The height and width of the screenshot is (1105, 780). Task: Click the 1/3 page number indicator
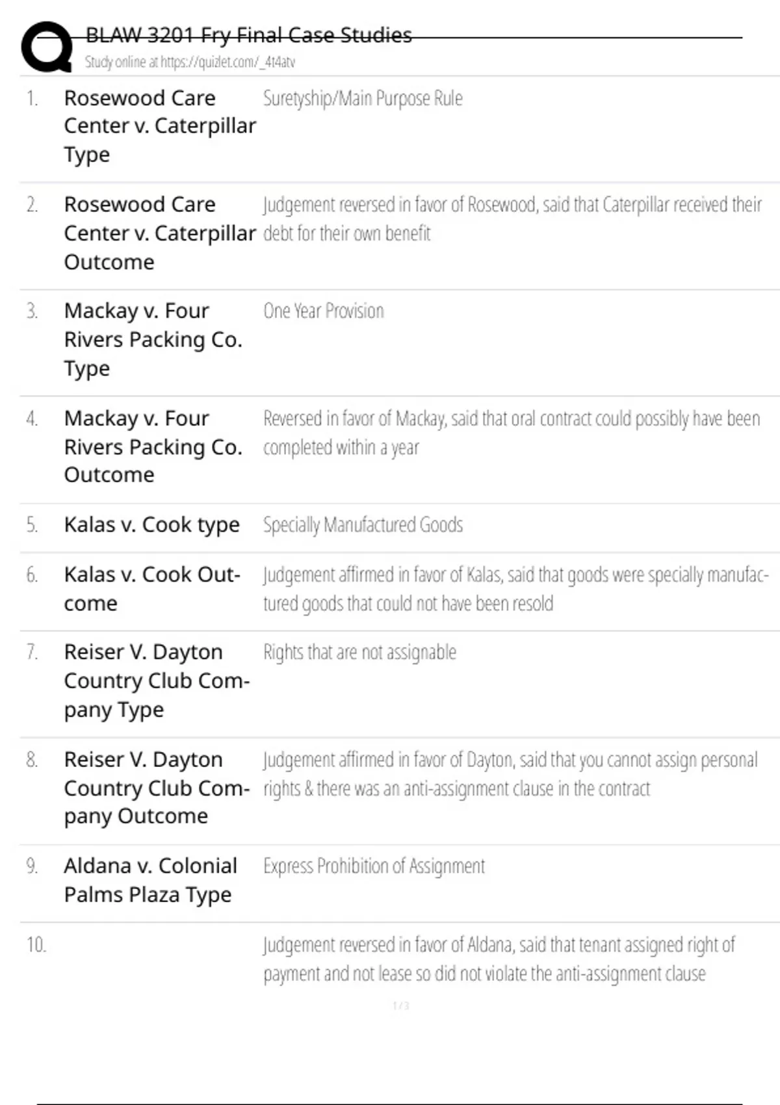point(400,1006)
